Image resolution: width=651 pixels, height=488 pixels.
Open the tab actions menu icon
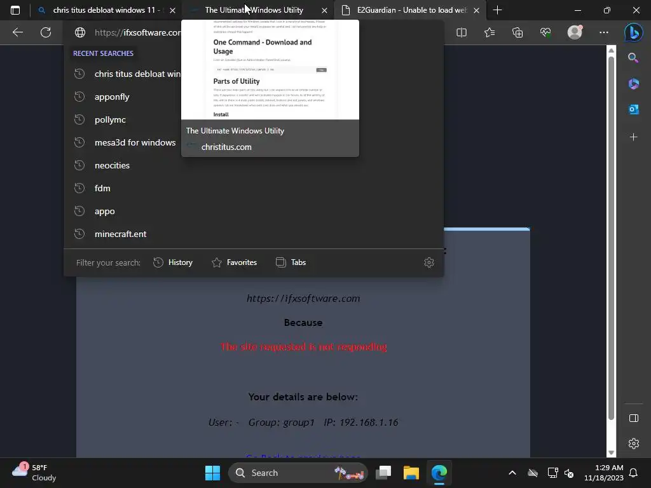(x=15, y=10)
